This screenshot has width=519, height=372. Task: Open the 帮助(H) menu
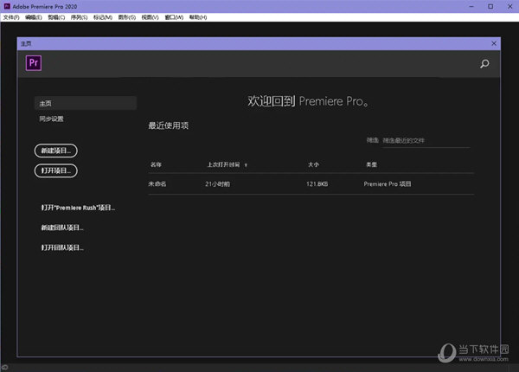pyautogui.click(x=197, y=16)
